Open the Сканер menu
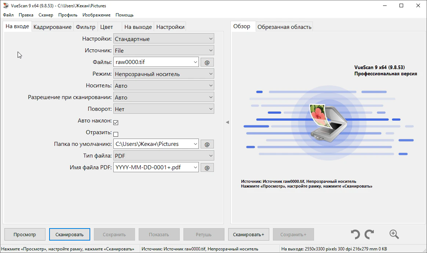The image size is (427, 253). [46, 15]
